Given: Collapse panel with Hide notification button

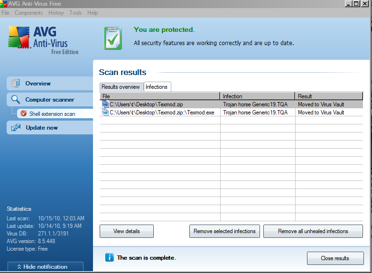Looking at the screenshot, I should pos(46,267).
